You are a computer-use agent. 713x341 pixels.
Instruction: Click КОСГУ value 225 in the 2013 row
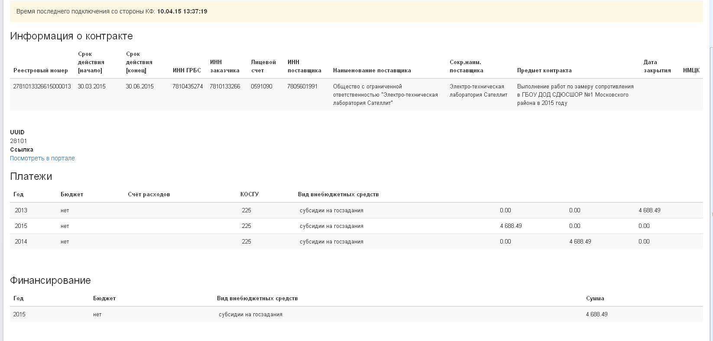pyautogui.click(x=246, y=210)
